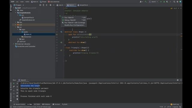Viewport: 192px width, 108px height.
Task: Clear the Run console with trash icon
Action: (x=17, y=99)
